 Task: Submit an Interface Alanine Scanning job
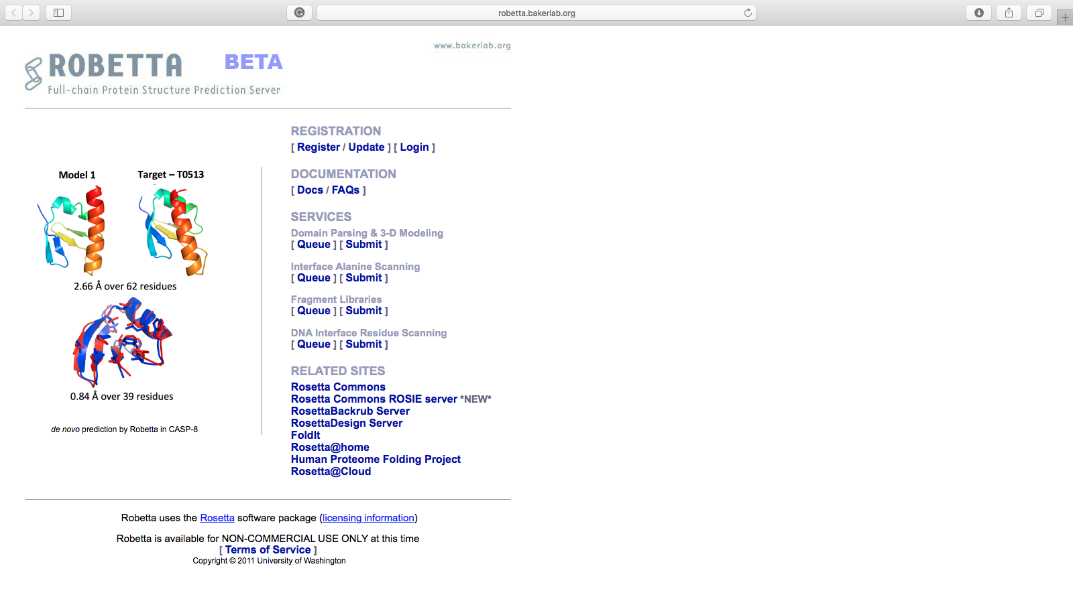pos(363,278)
